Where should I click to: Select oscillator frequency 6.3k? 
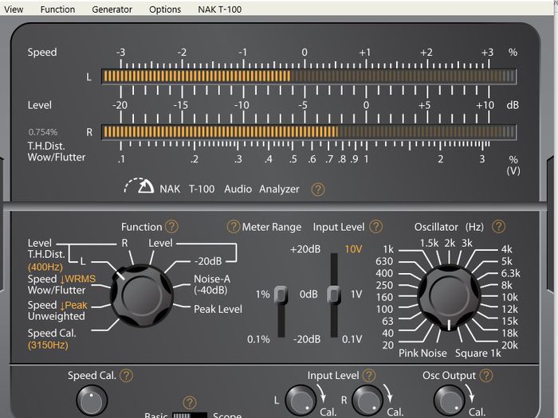coord(511,273)
